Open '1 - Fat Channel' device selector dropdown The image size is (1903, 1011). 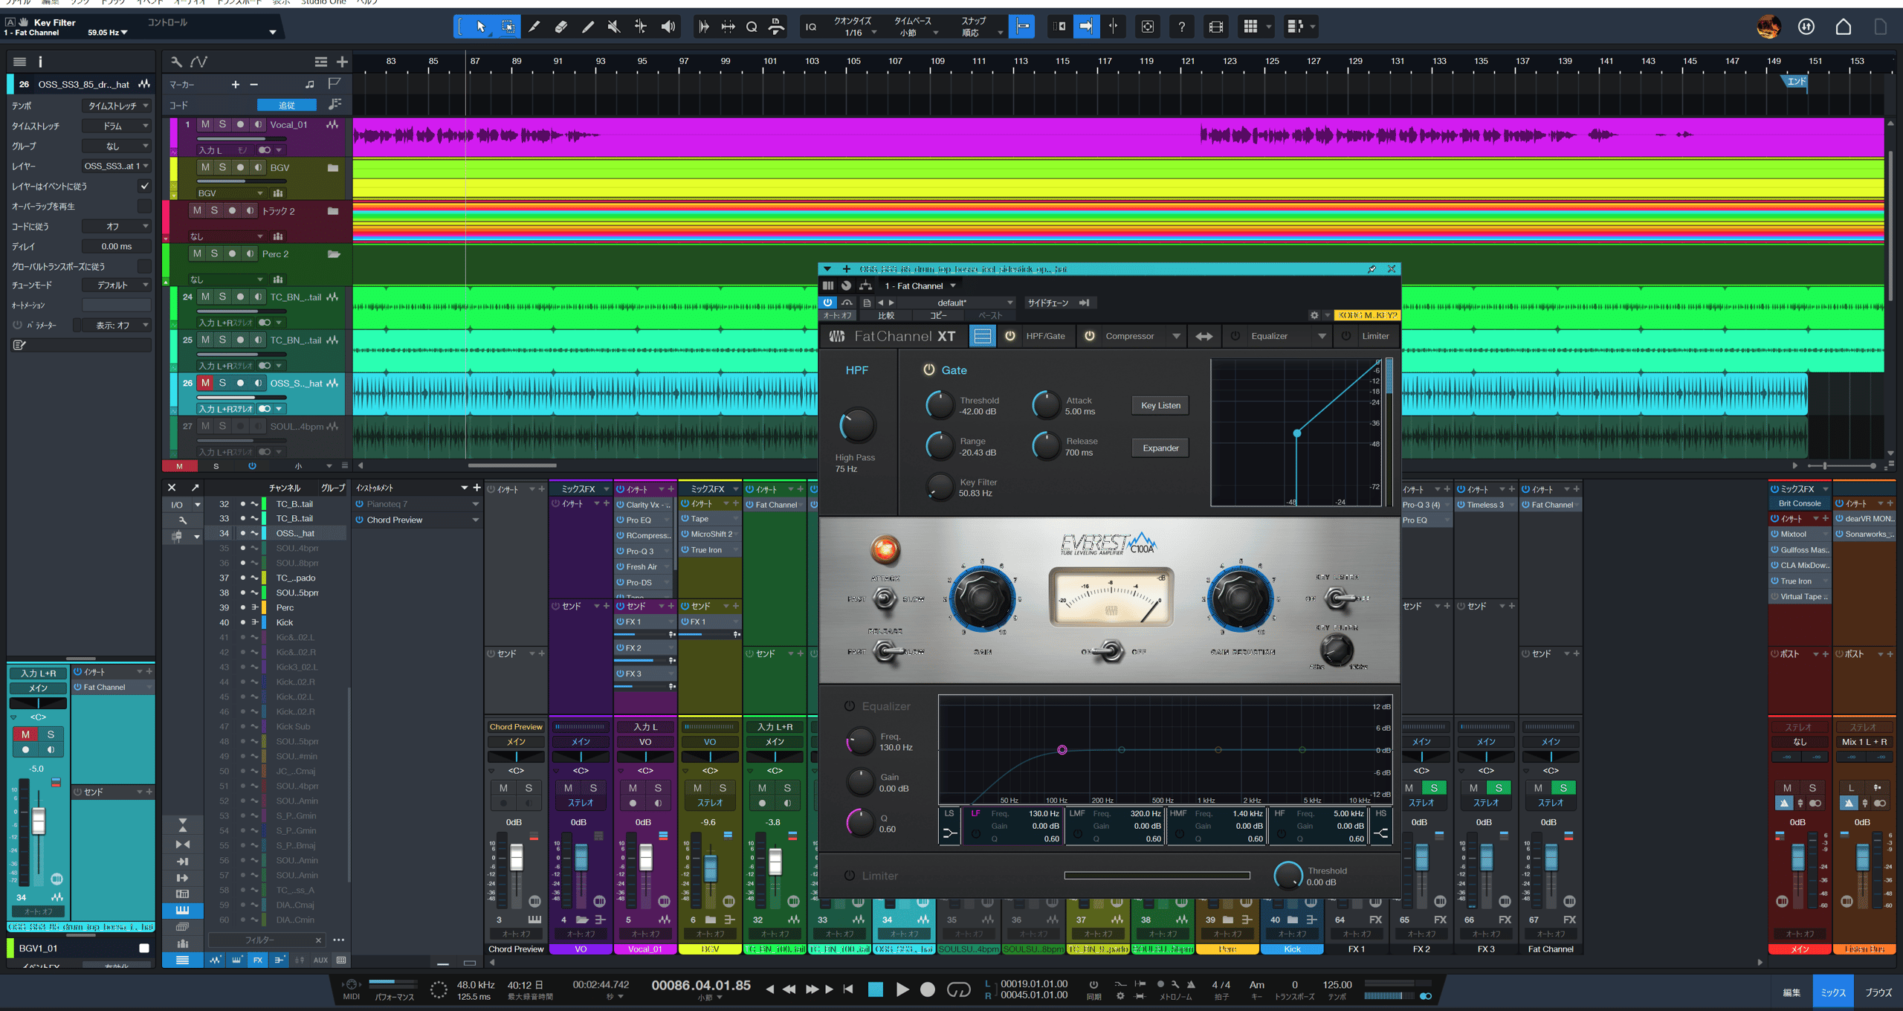click(920, 285)
